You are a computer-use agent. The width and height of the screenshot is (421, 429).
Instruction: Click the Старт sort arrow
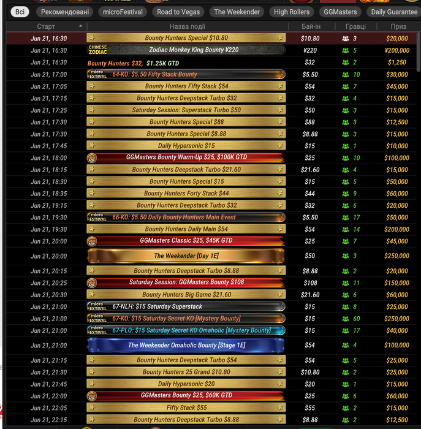(x=80, y=26)
